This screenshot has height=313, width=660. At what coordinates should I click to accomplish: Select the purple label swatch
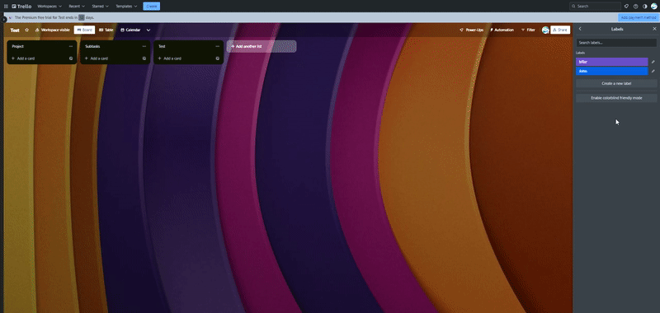click(611, 62)
